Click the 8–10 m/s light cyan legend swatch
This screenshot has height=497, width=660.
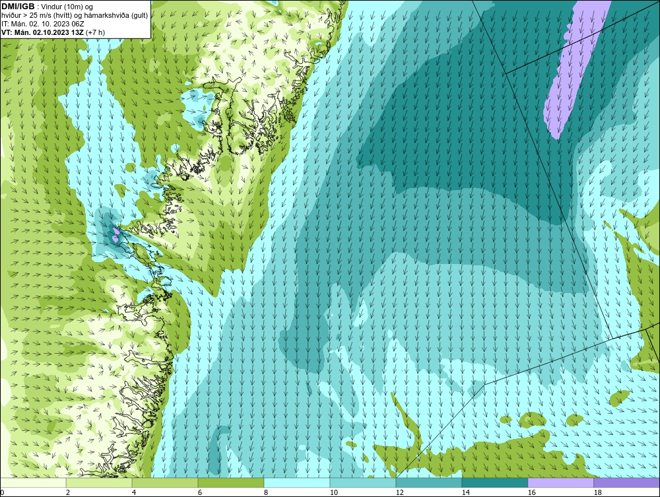tap(297, 482)
